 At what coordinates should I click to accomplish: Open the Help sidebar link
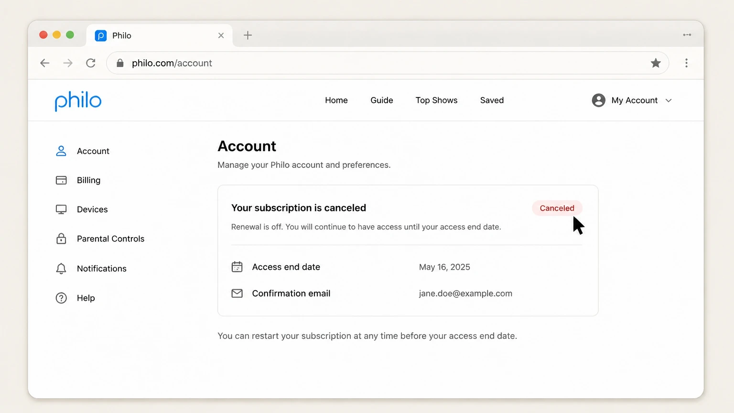86,298
